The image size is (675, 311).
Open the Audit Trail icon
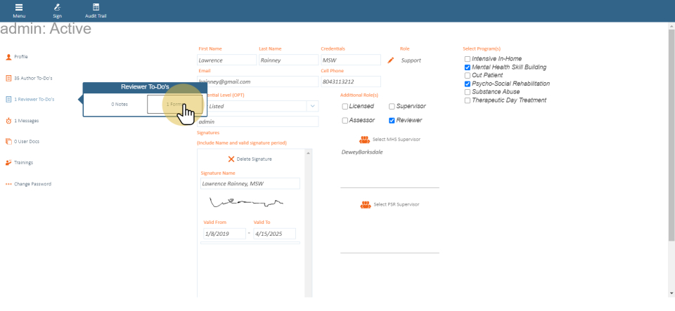click(x=96, y=7)
